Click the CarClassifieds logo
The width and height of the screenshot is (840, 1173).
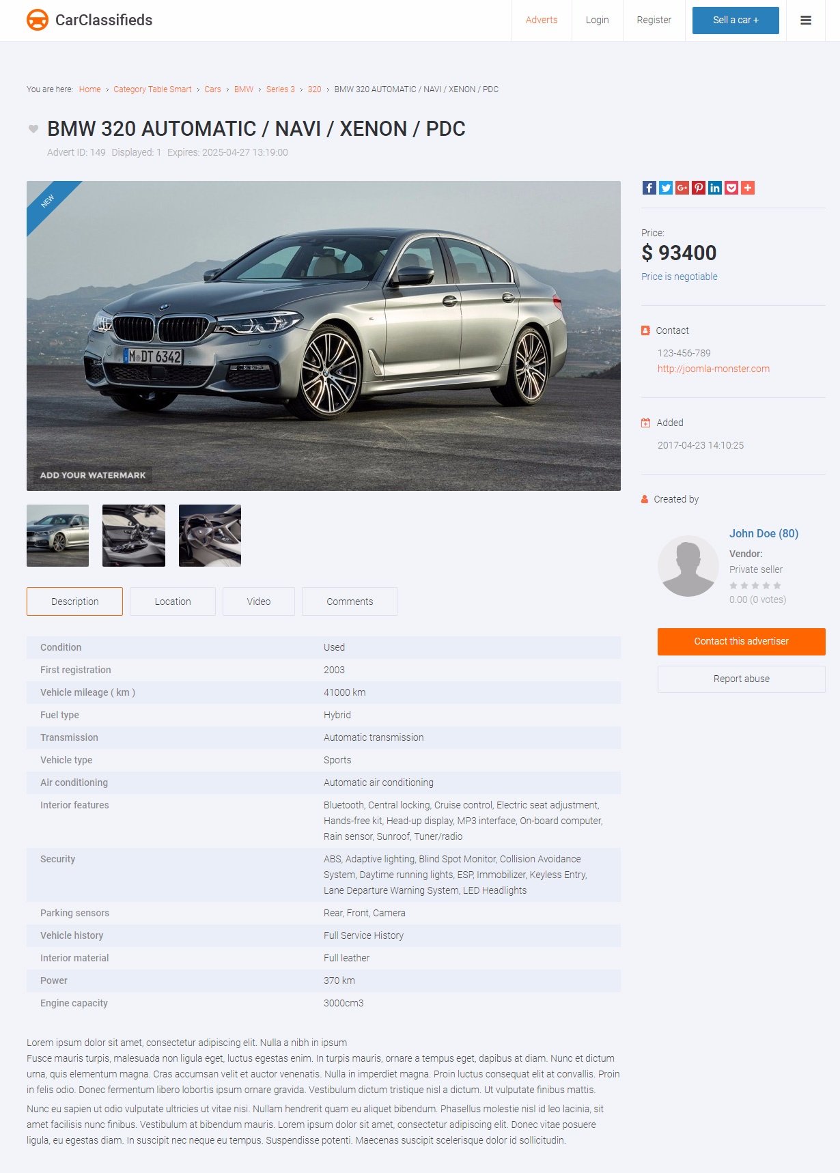[x=89, y=20]
